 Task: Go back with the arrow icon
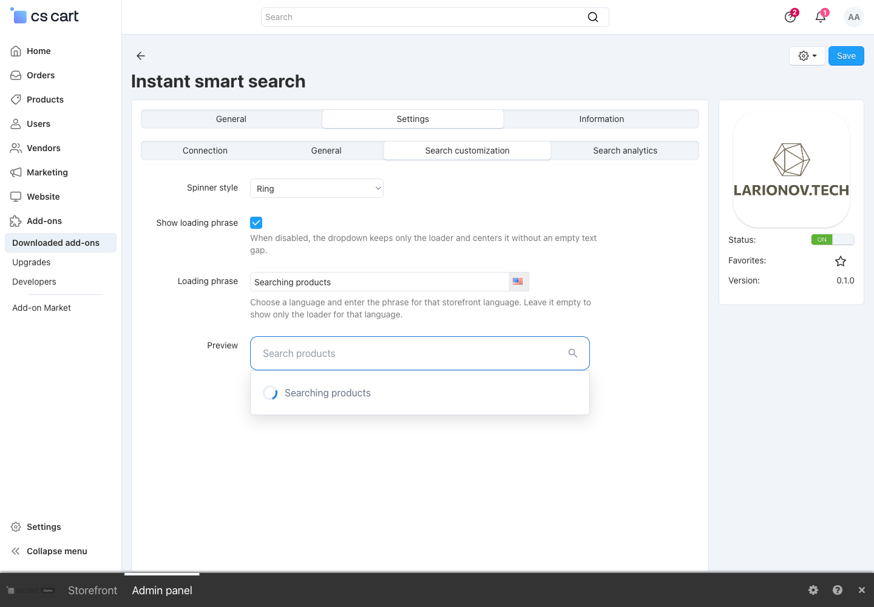(x=141, y=56)
